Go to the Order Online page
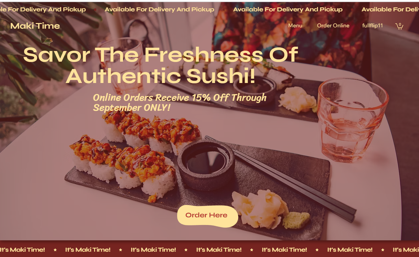This screenshot has height=257, width=419. (333, 26)
